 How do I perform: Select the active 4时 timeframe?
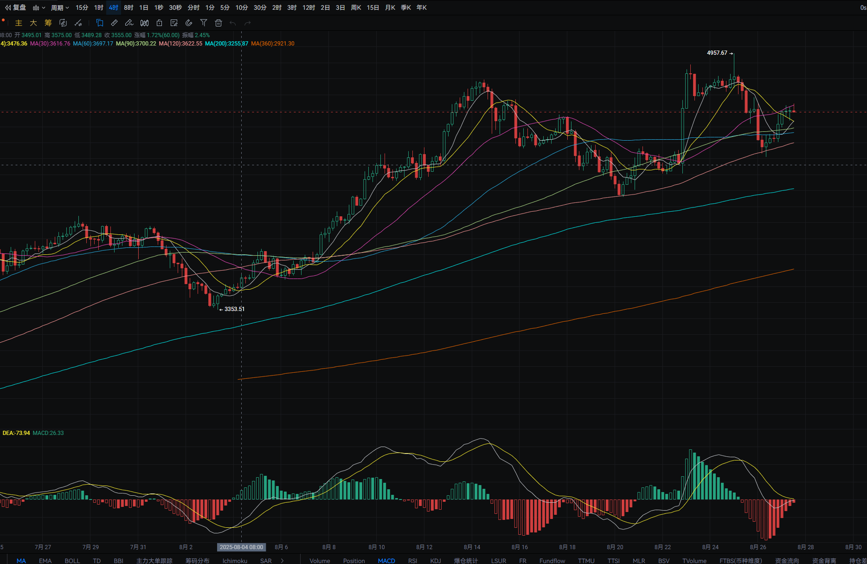pyautogui.click(x=114, y=7)
